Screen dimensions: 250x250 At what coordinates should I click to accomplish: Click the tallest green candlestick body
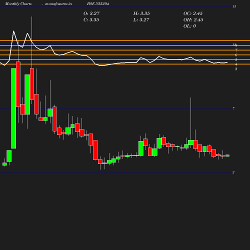tap(13, 108)
